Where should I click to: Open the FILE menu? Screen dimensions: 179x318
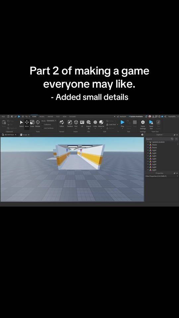(x=3, y=117)
